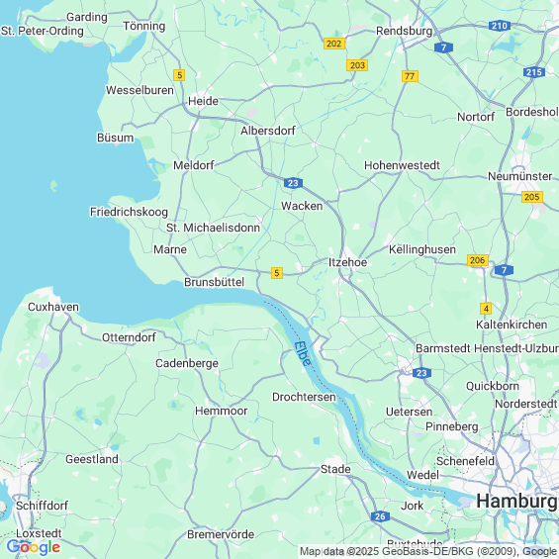Select the Itzehoe town label

click(347, 262)
